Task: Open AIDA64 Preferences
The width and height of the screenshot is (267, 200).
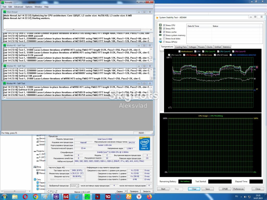Action: pyautogui.click(x=238, y=189)
